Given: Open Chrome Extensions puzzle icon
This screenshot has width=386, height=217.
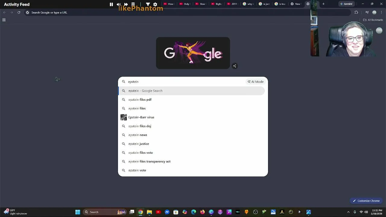Looking at the screenshot, I should [x=356, y=12].
